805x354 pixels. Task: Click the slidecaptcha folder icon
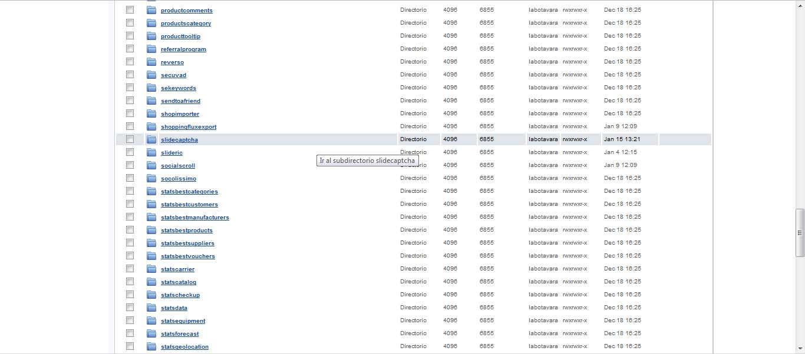[151, 139]
